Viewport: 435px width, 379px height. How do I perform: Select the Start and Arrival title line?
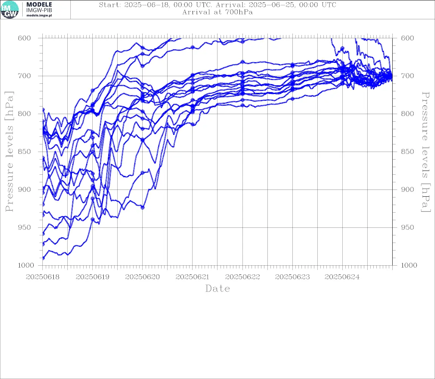pos(217,5)
